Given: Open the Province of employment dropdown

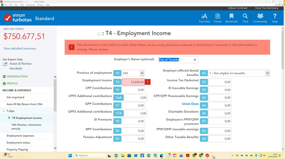Looking at the screenshot, I should click(x=142, y=73).
